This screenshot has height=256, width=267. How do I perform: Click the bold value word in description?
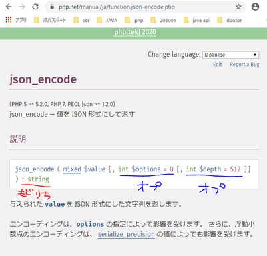55,204
